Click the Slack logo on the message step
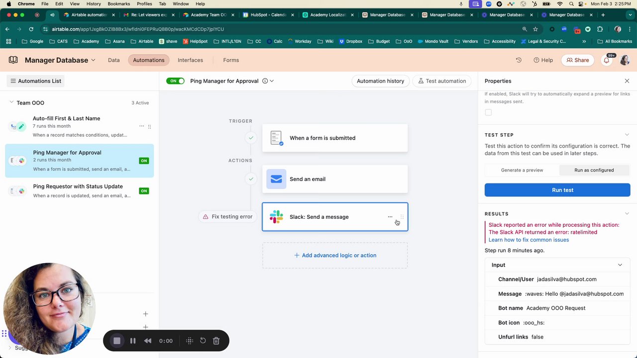This screenshot has height=358, width=637. 276,217
